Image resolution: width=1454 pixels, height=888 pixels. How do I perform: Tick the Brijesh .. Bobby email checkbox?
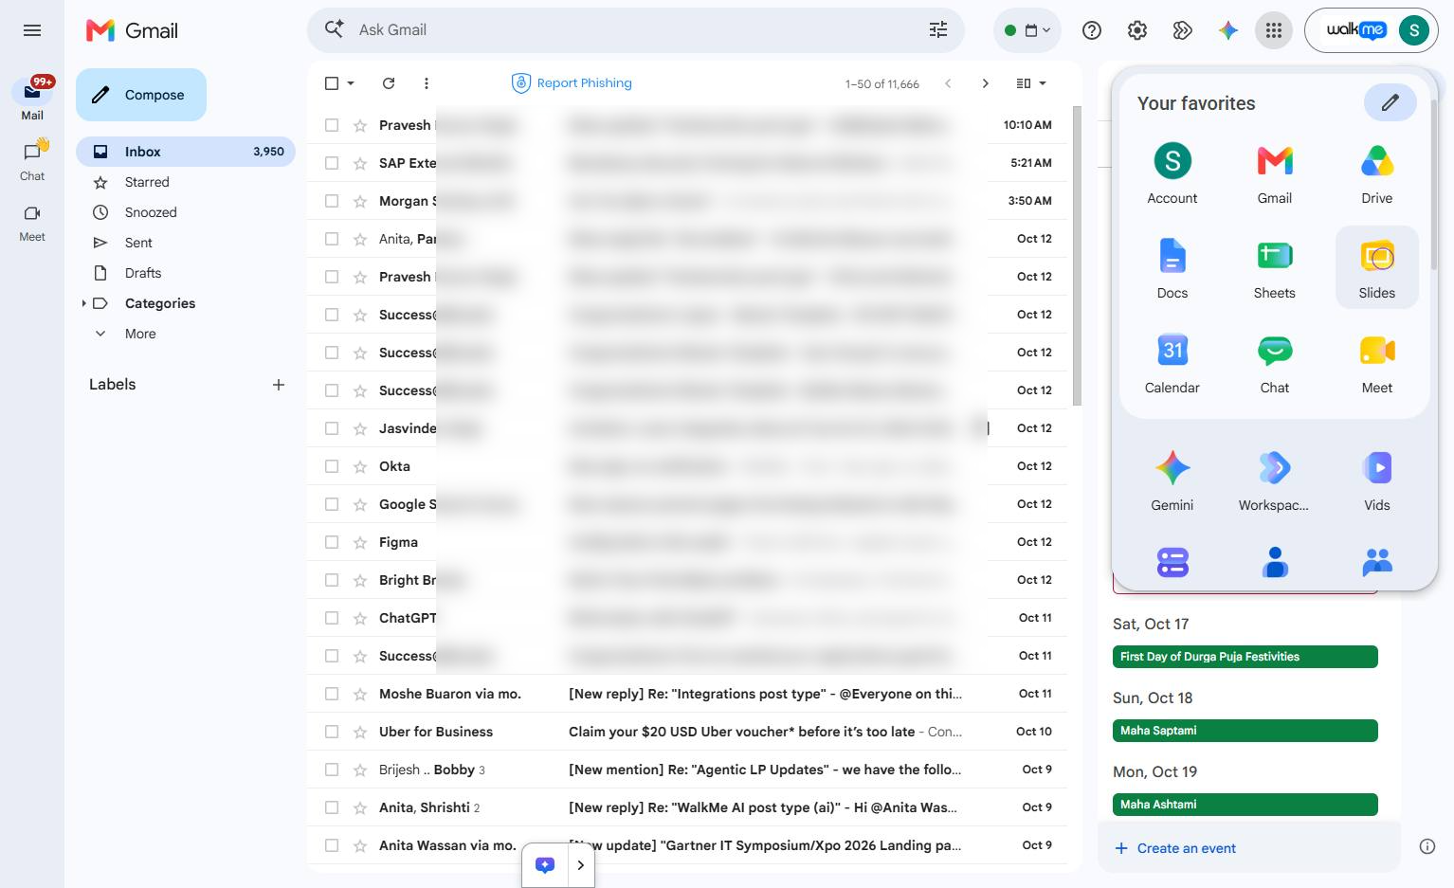point(331,770)
